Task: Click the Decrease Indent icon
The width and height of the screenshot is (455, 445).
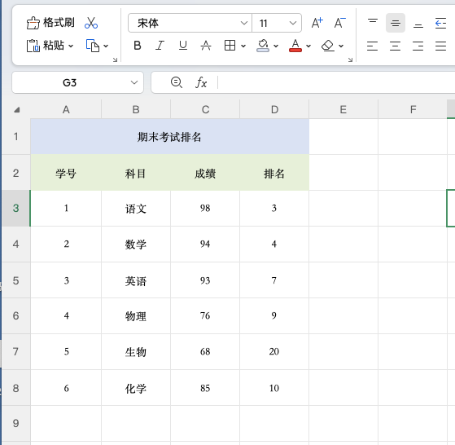Action: click(441, 23)
